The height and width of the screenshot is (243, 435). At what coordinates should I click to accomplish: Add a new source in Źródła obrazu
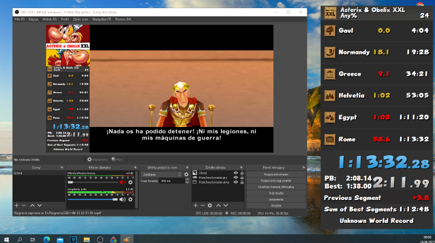click(x=195, y=205)
